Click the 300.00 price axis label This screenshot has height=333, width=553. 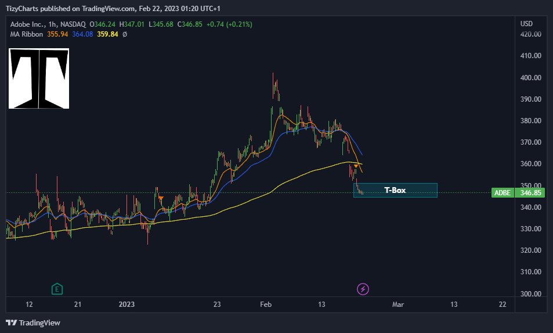click(531, 293)
